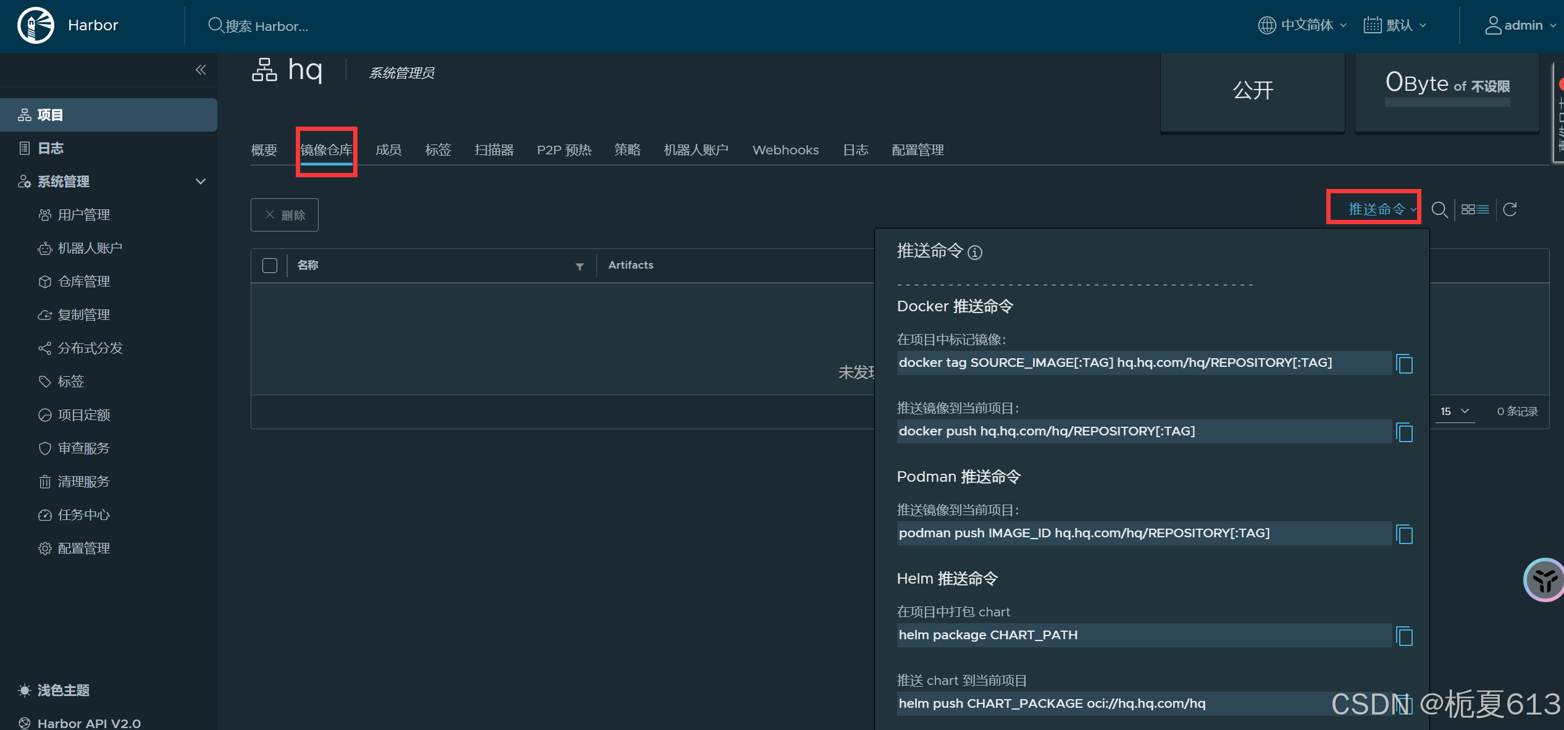Switch to the P2P 预热 tab
The width and height of the screenshot is (1564, 730).
(x=564, y=150)
